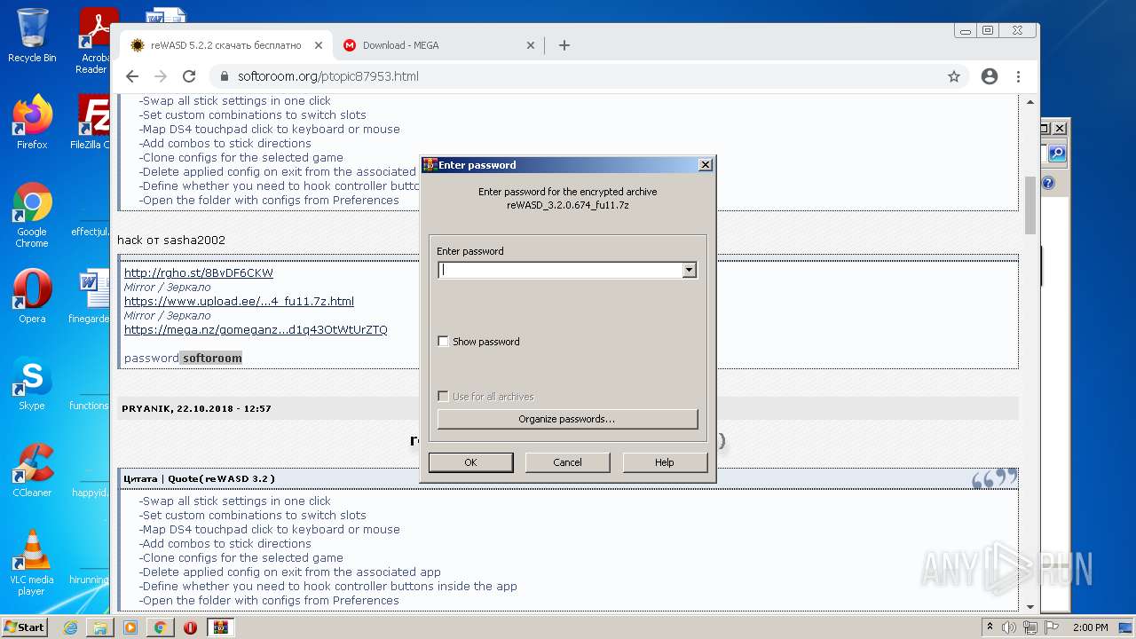Open the media player taskbar icon
The width and height of the screenshot is (1136, 639).
pos(130,627)
